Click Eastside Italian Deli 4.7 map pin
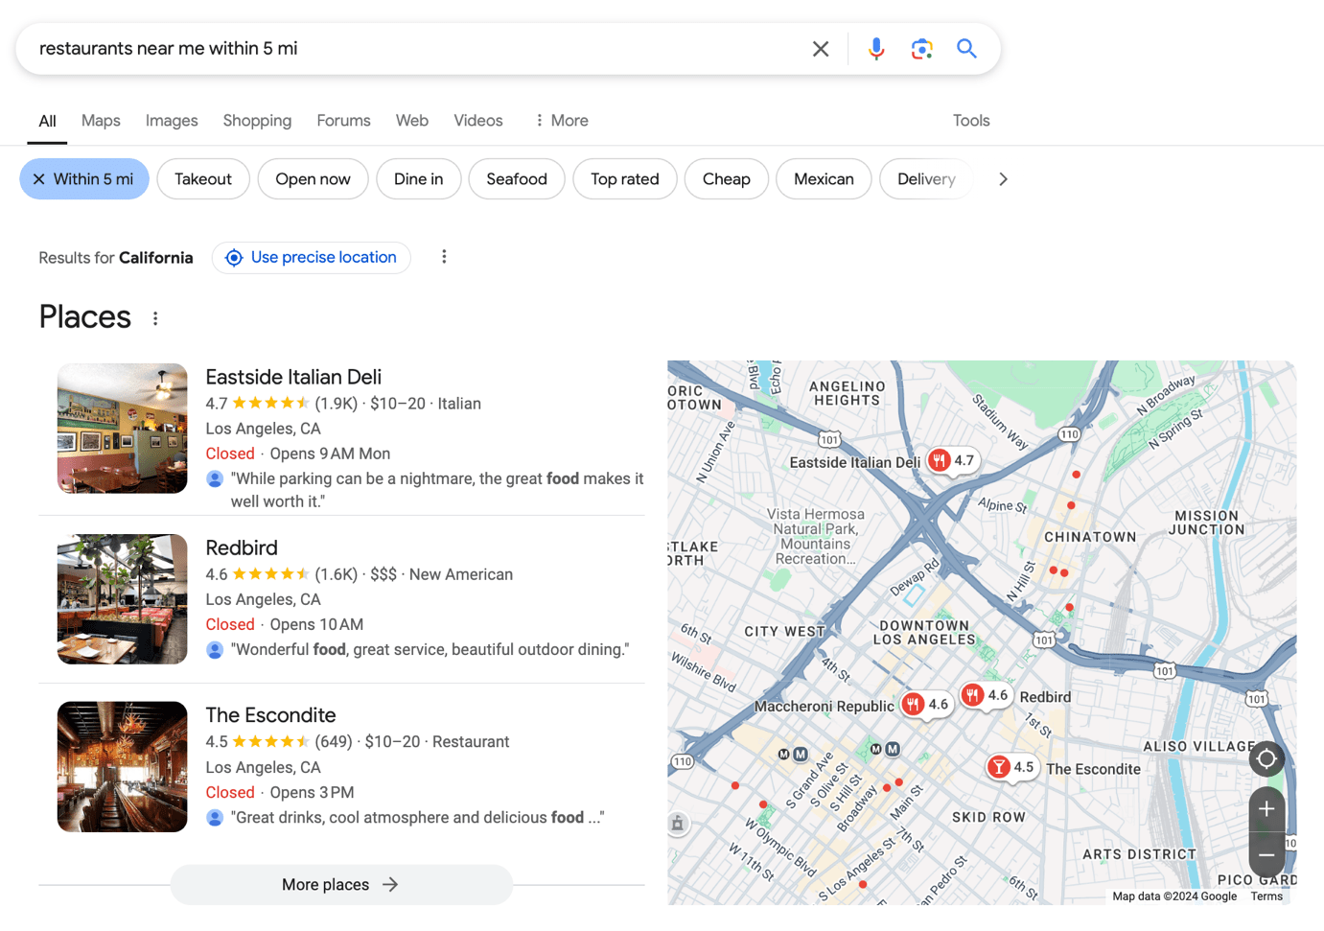The width and height of the screenshot is (1324, 931). [x=954, y=461]
